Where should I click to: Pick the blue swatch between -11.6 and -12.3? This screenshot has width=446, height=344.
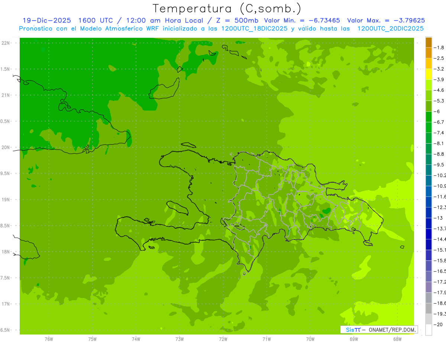429,202
